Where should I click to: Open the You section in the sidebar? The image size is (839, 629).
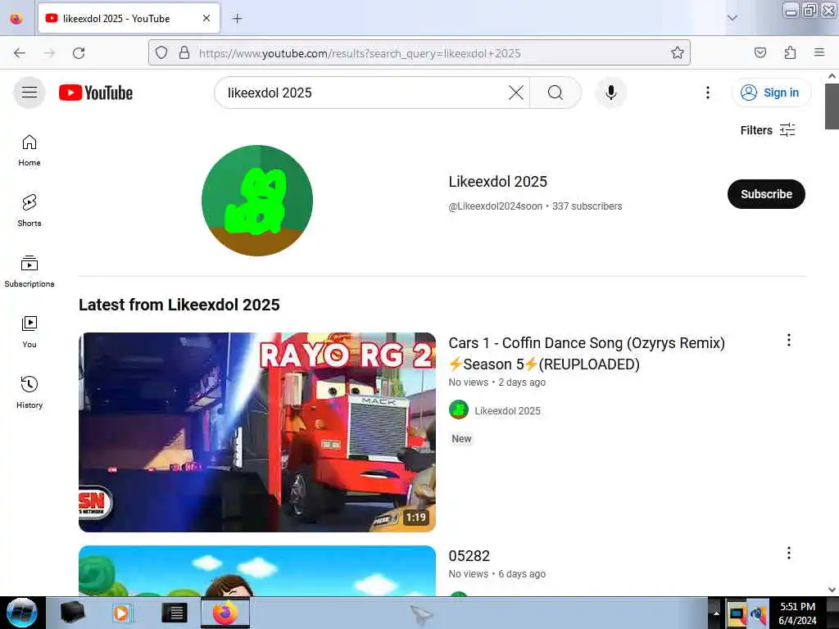[29, 333]
